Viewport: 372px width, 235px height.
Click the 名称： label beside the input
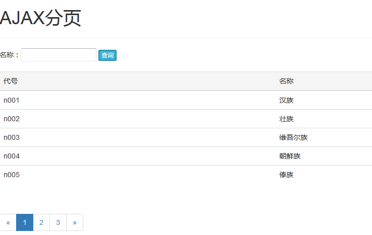(10, 55)
